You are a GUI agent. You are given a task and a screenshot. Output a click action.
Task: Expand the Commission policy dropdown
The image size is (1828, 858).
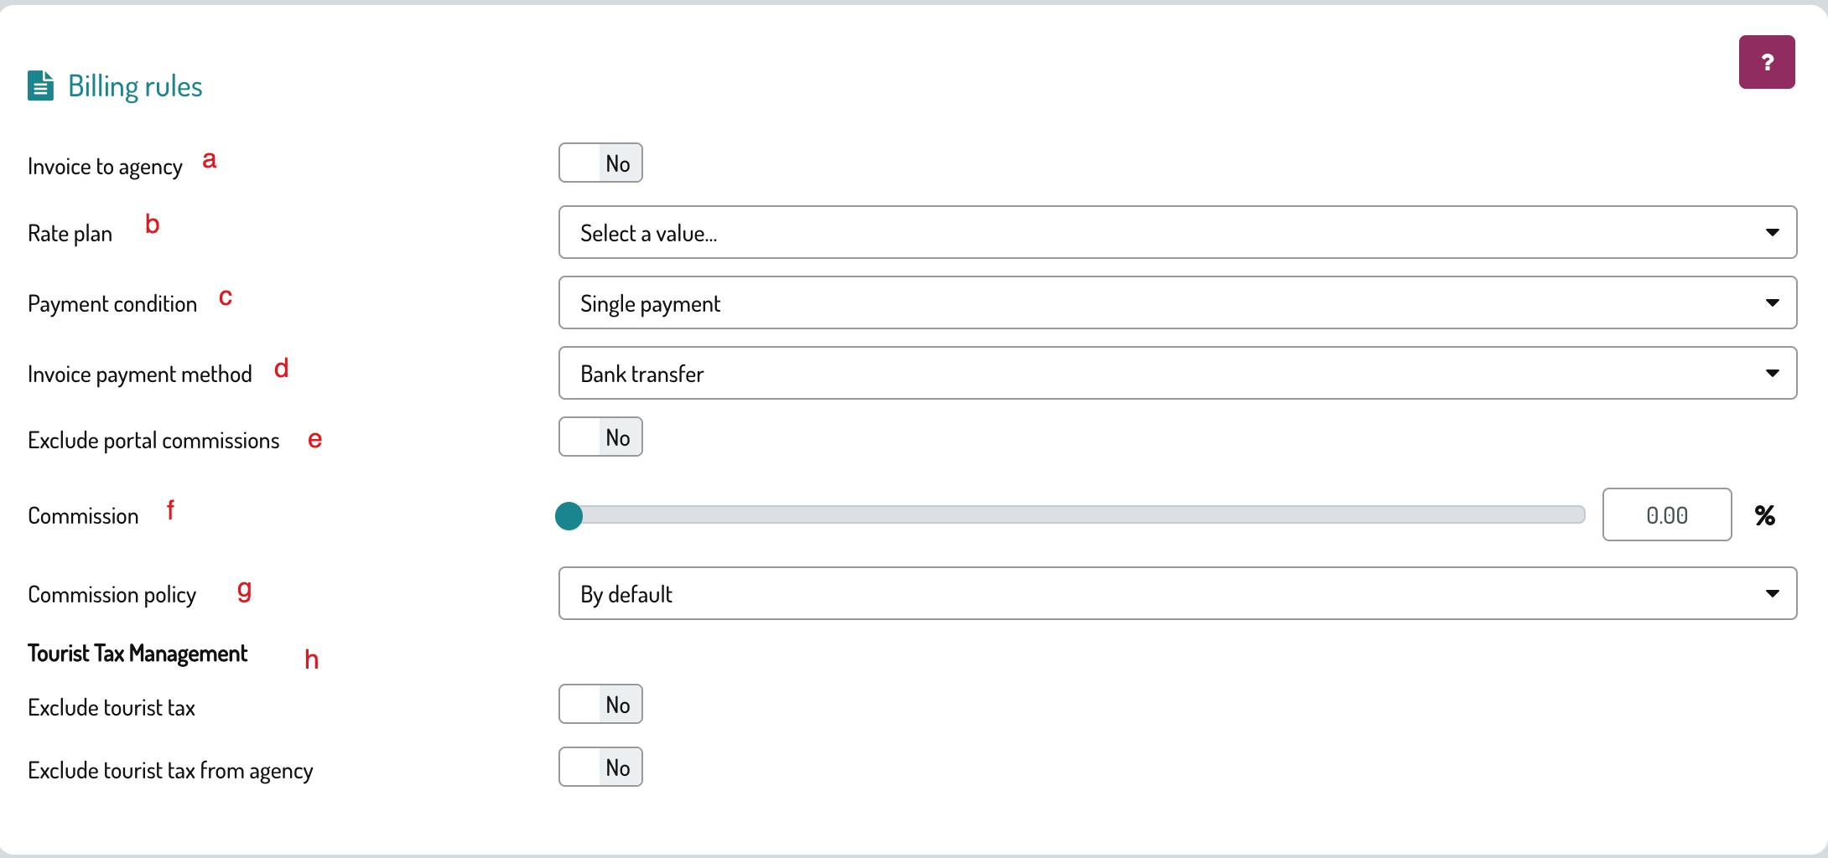pyautogui.click(x=1177, y=593)
